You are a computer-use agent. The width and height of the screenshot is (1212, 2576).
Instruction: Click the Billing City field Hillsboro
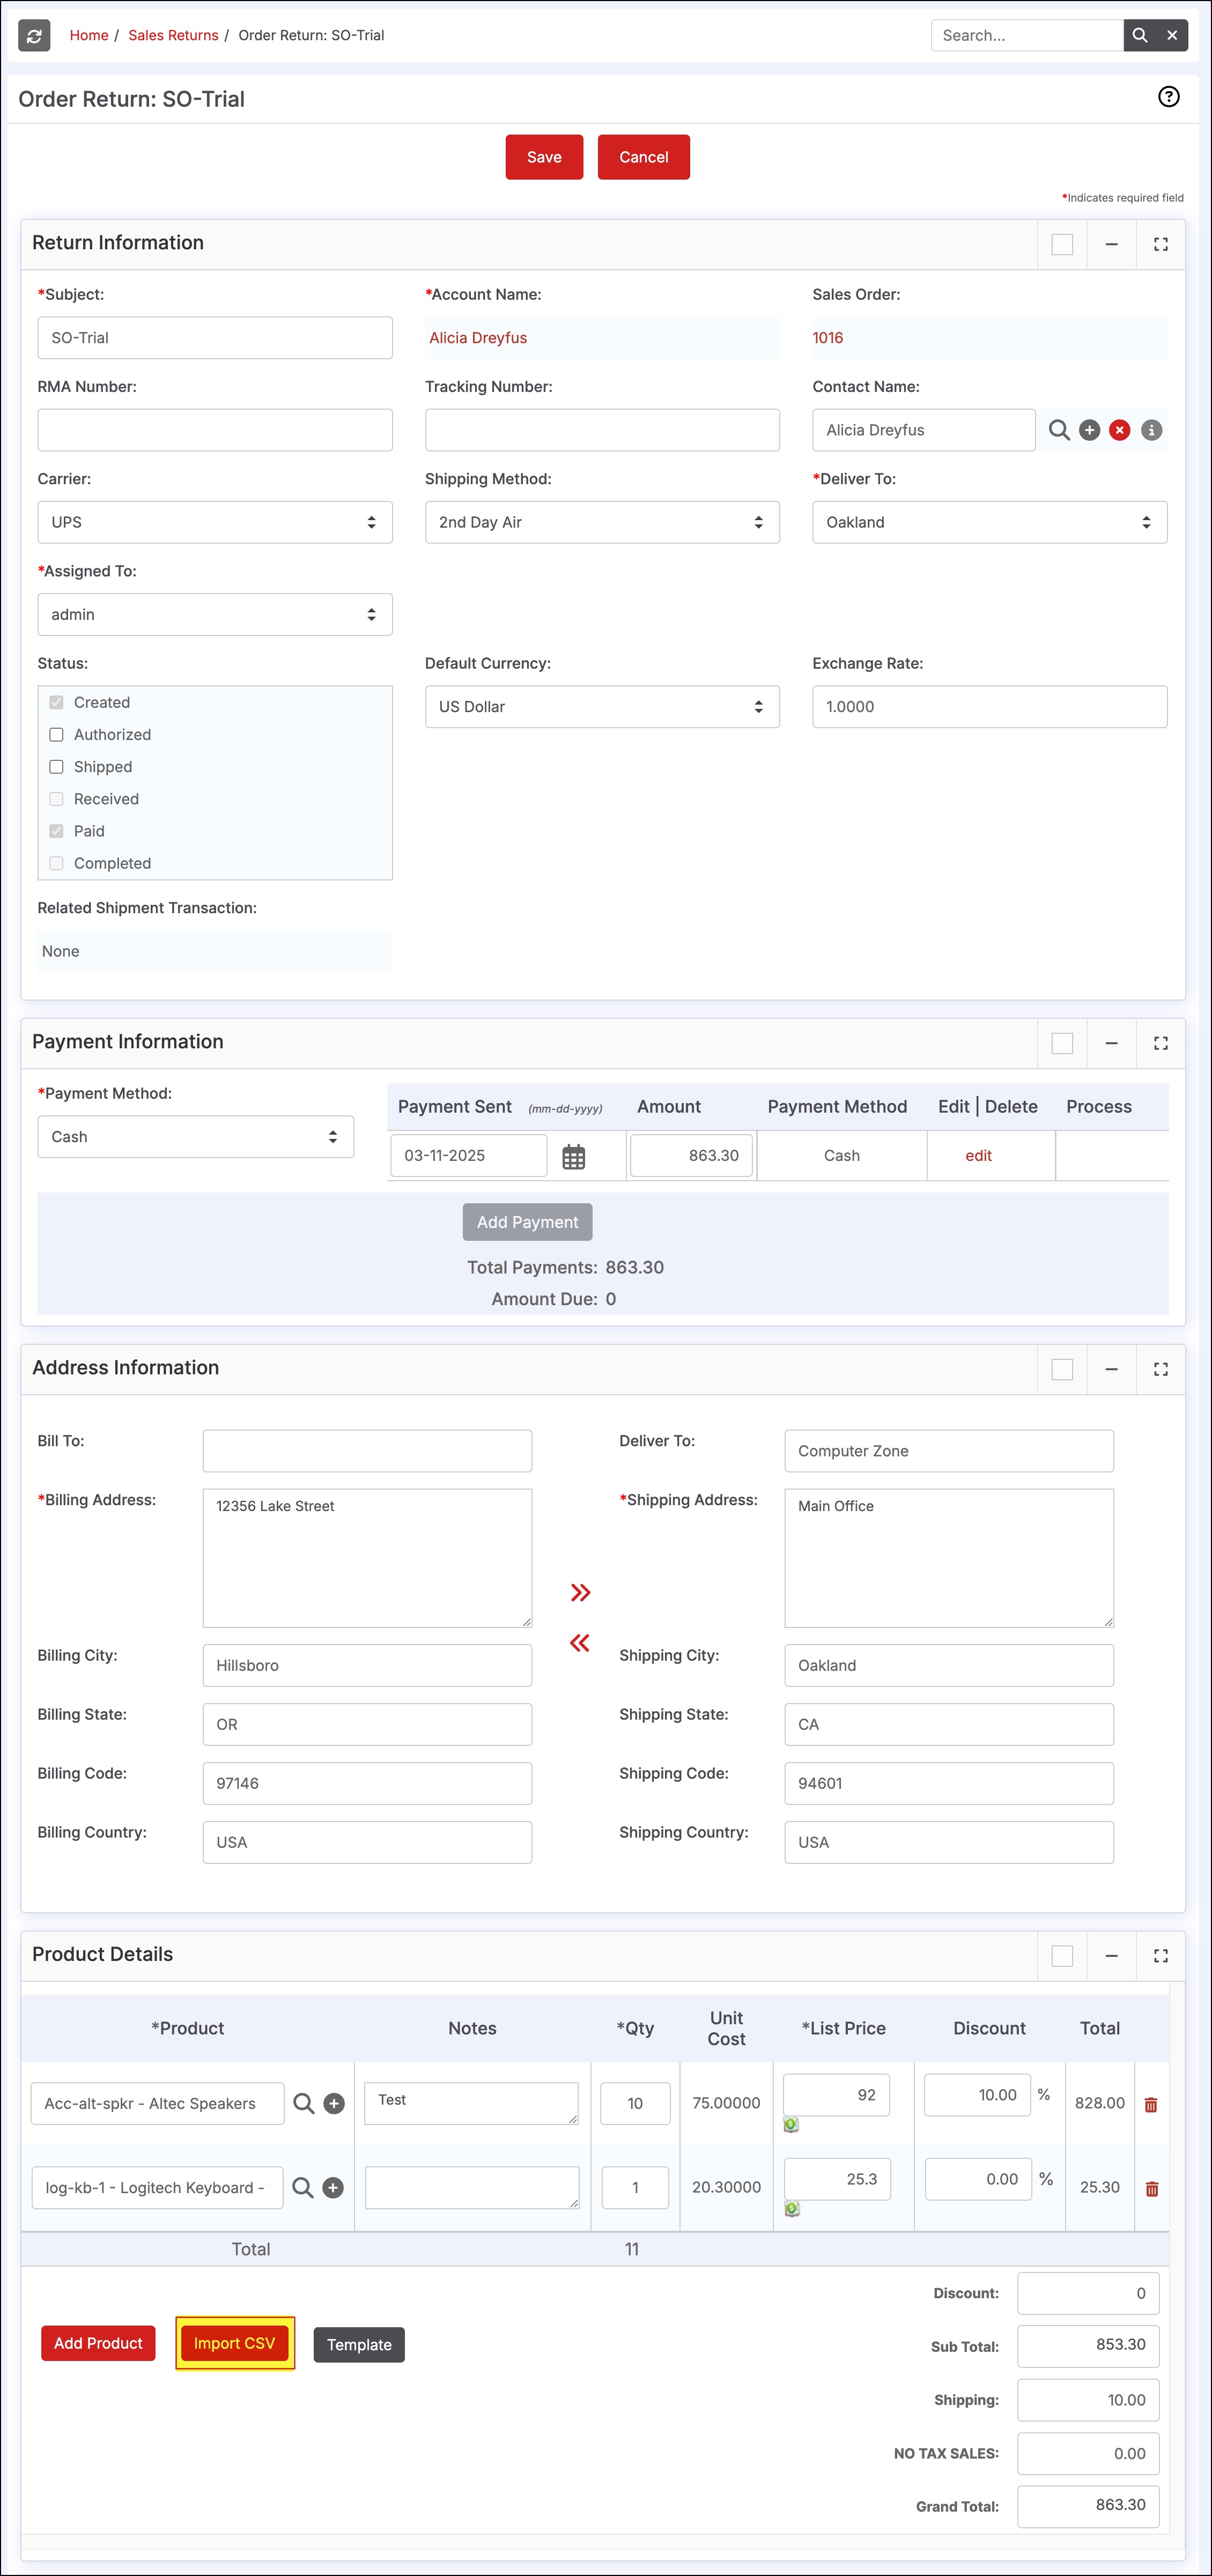click(367, 1666)
